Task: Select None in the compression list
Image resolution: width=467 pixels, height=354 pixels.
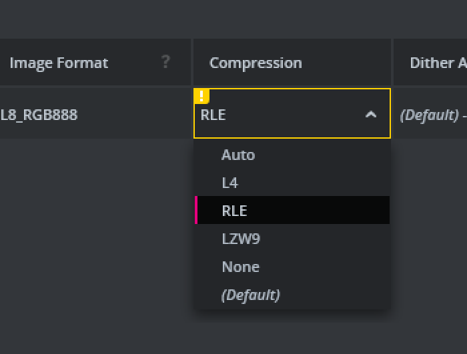Action: tap(240, 267)
